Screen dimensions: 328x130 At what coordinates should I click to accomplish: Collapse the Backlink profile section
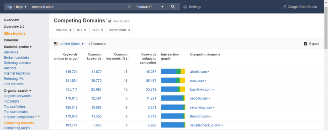[18, 47]
